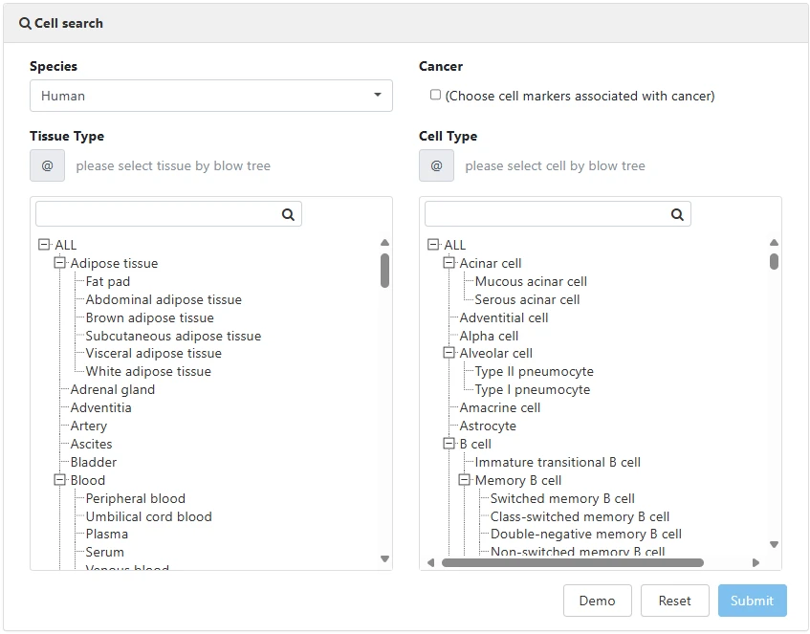The height and width of the screenshot is (634, 810).
Task: Collapse the Adipose tissue tree node
Action: pos(59,263)
